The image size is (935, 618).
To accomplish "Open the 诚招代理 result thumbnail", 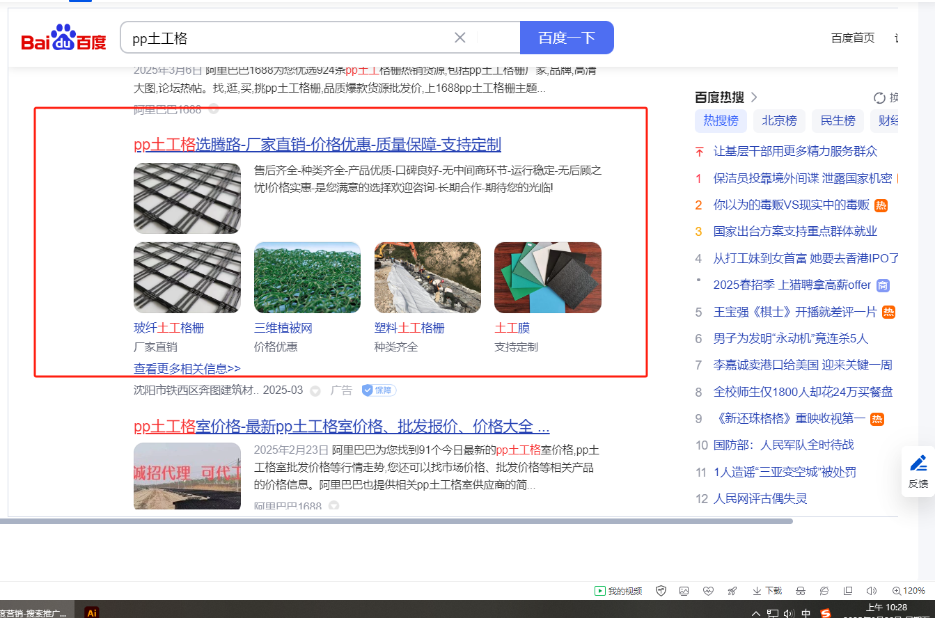I will (x=187, y=476).
